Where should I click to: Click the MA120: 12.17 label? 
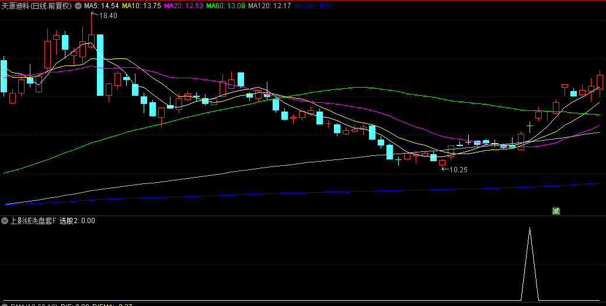tap(269, 6)
